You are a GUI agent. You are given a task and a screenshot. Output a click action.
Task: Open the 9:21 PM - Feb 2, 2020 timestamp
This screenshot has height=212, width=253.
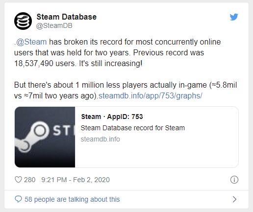click(76, 180)
